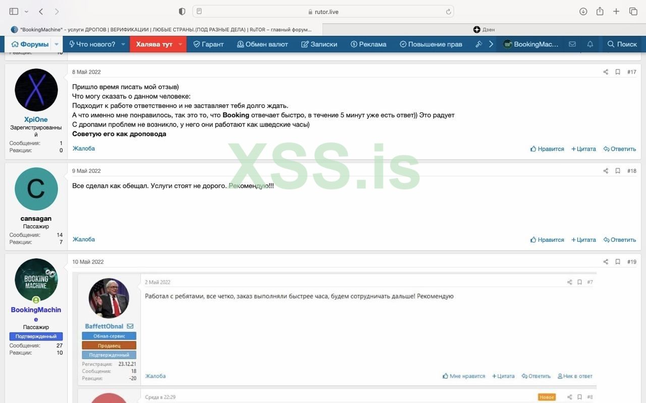Screen dimensions: 646x403
Task: Click the share icon on quoted post #7
Action: pyautogui.click(x=570, y=283)
